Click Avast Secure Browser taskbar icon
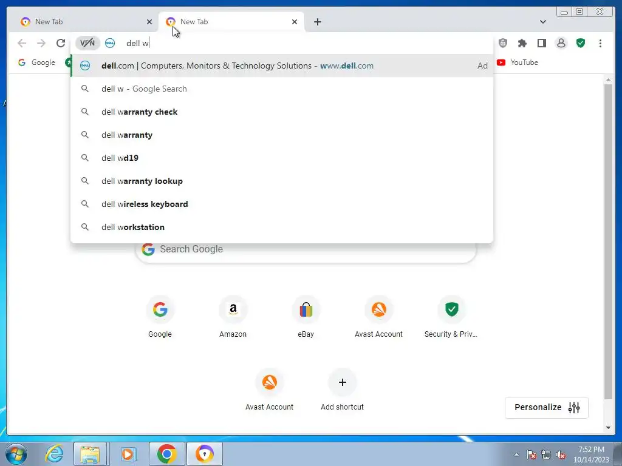The height and width of the screenshot is (466, 622). [x=204, y=454]
